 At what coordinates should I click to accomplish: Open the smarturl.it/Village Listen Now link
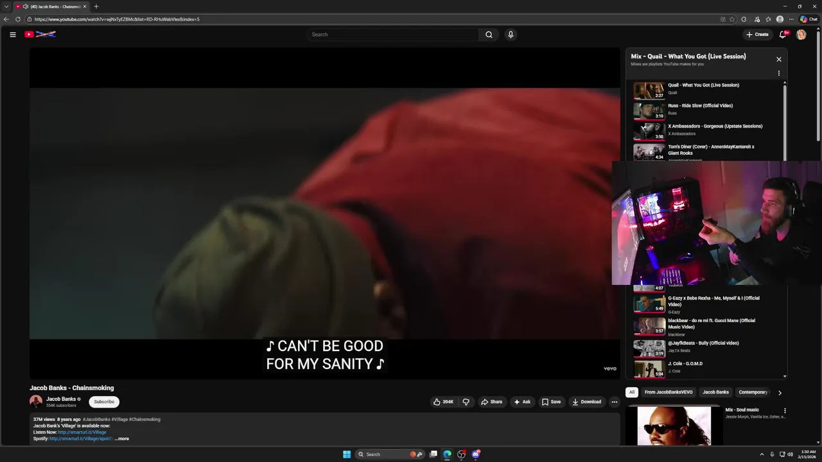(82, 432)
